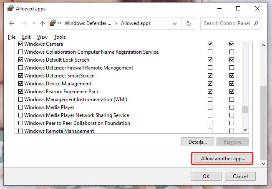Uncheck Windows Camera

pyautogui.click(x=20, y=44)
